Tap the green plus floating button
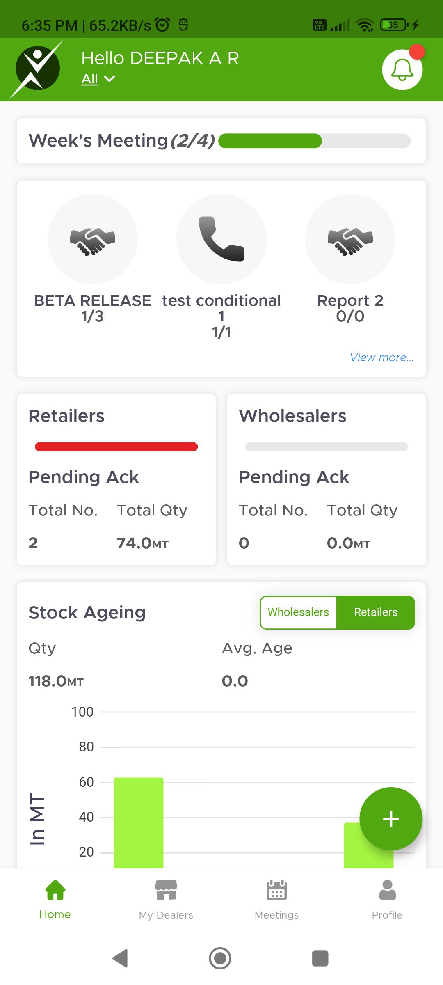 (391, 819)
